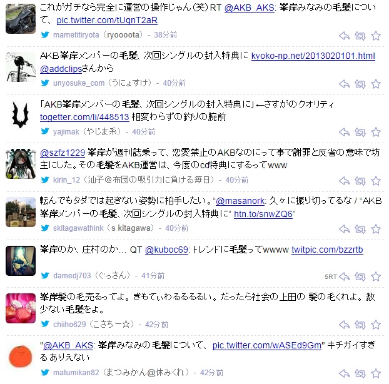Screen dimensions: 389x384
Task: Retweet the chiiho629 tweet
Action: [360, 325]
